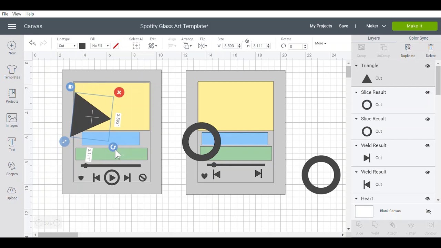Open the Fill No Fill dropdown
The height and width of the screenshot is (248, 441).
point(100,46)
